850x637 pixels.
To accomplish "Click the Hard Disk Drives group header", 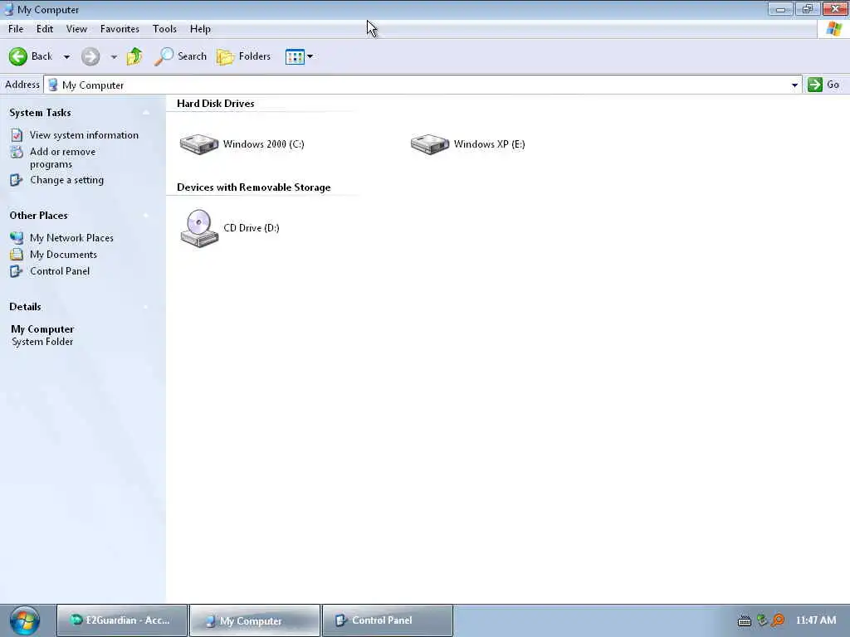I will click(216, 104).
